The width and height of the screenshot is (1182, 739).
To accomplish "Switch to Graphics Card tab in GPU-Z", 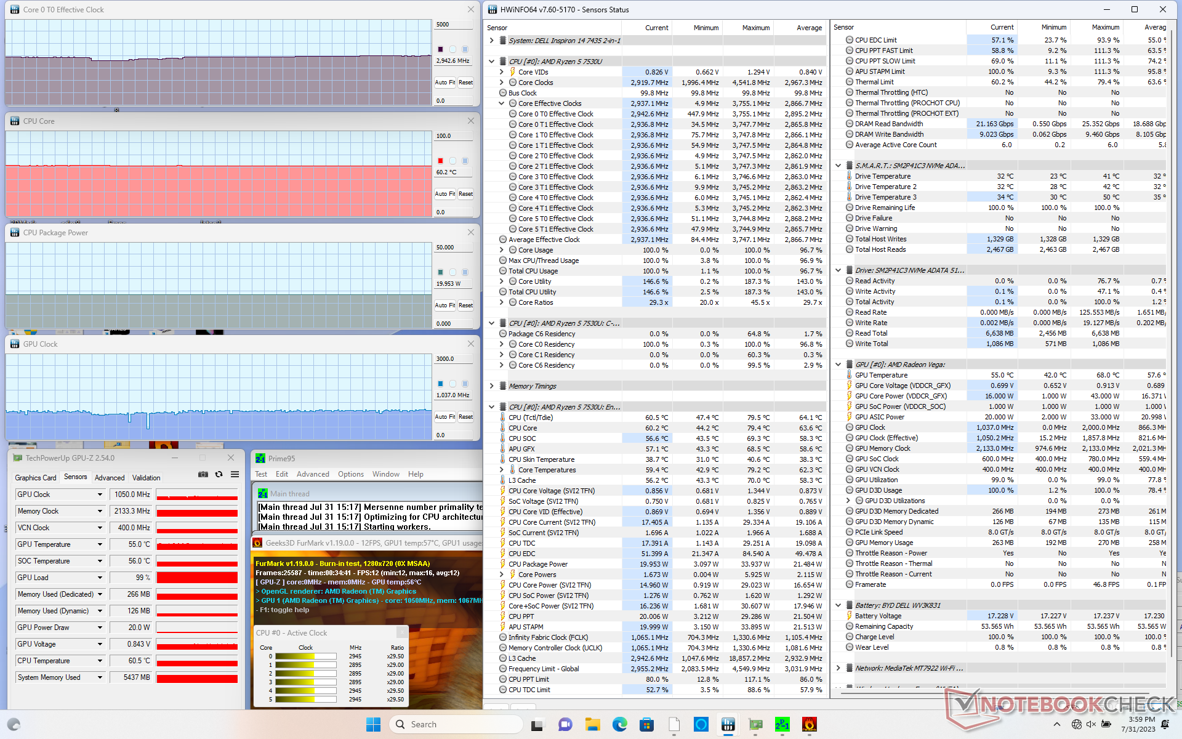I will pyautogui.click(x=36, y=477).
